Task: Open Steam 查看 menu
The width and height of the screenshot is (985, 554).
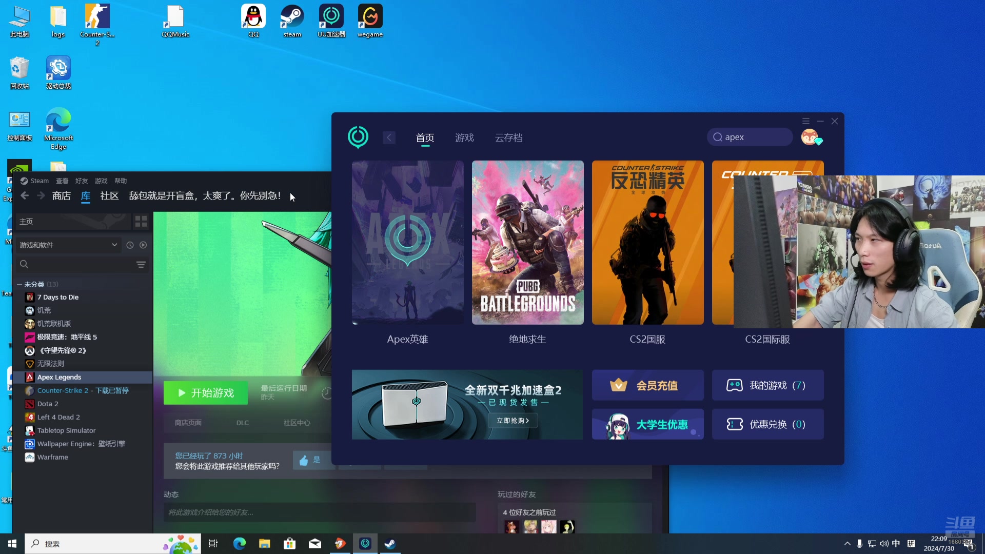Action: [x=62, y=181]
